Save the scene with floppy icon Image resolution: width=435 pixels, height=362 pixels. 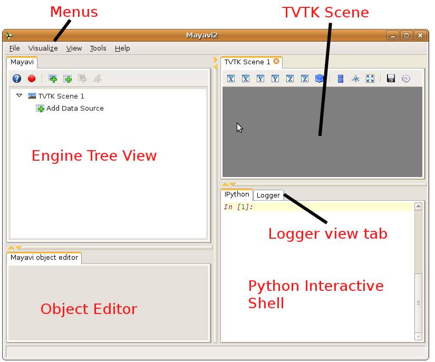391,79
